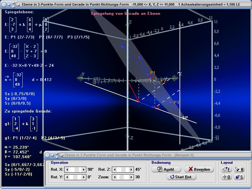
Task: Click the Rot. Z slider thumb
Action: (123, 169)
